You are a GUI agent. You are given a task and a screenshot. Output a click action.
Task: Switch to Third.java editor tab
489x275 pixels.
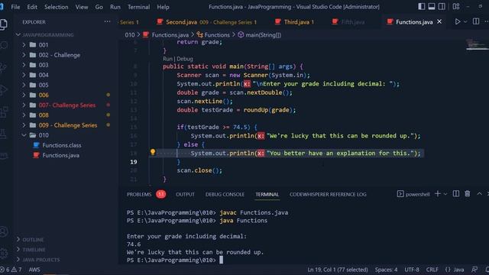tap(295, 22)
